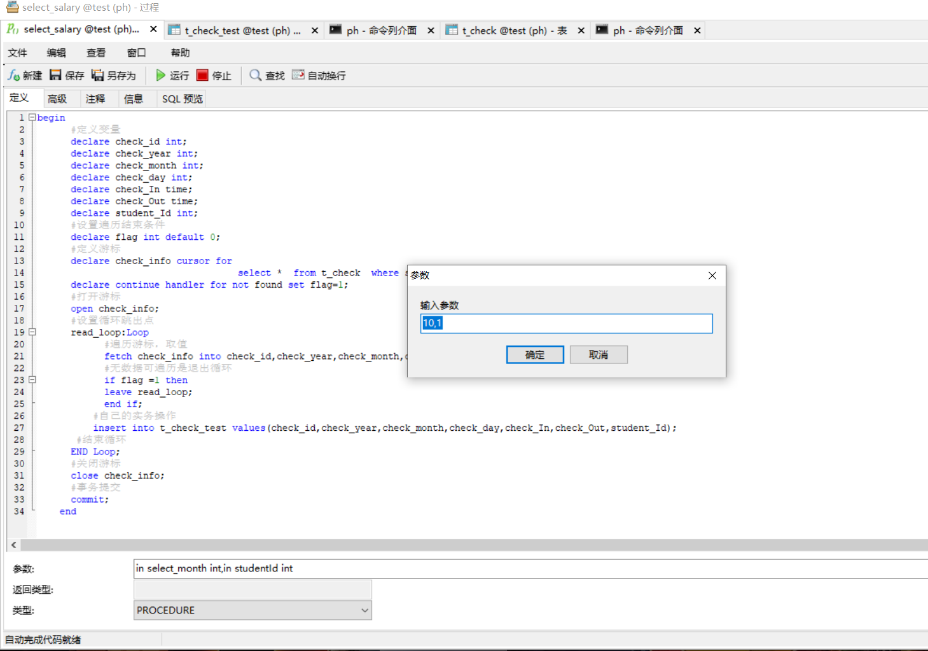
Task: Click the last ph tab console icon
Action: [x=602, y=30]
